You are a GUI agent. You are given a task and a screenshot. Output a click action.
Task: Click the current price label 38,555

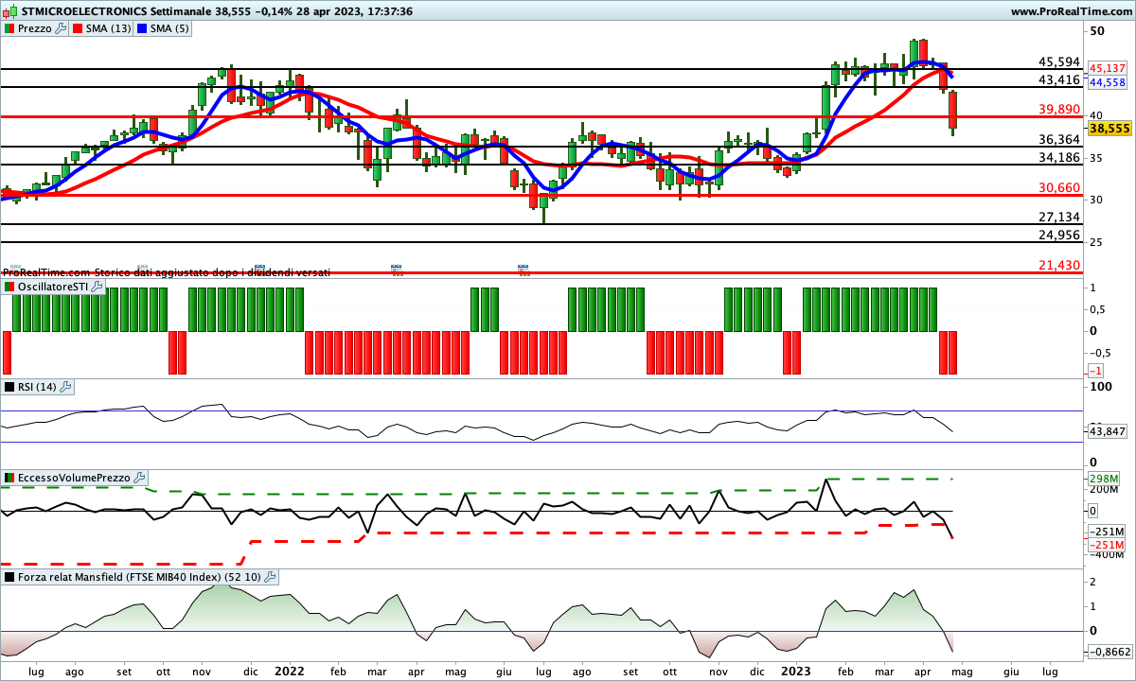[x=1109, y=129]
